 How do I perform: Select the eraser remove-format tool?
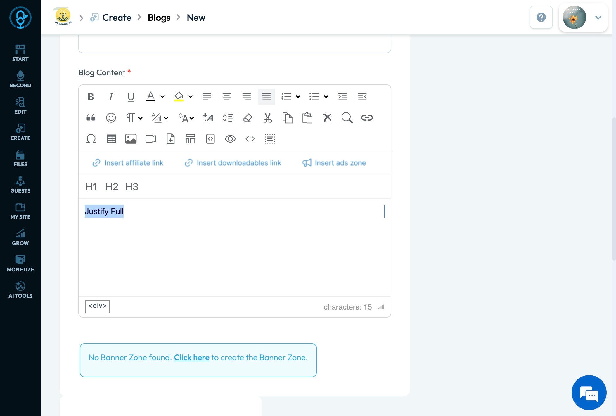[x=248, y=118]
